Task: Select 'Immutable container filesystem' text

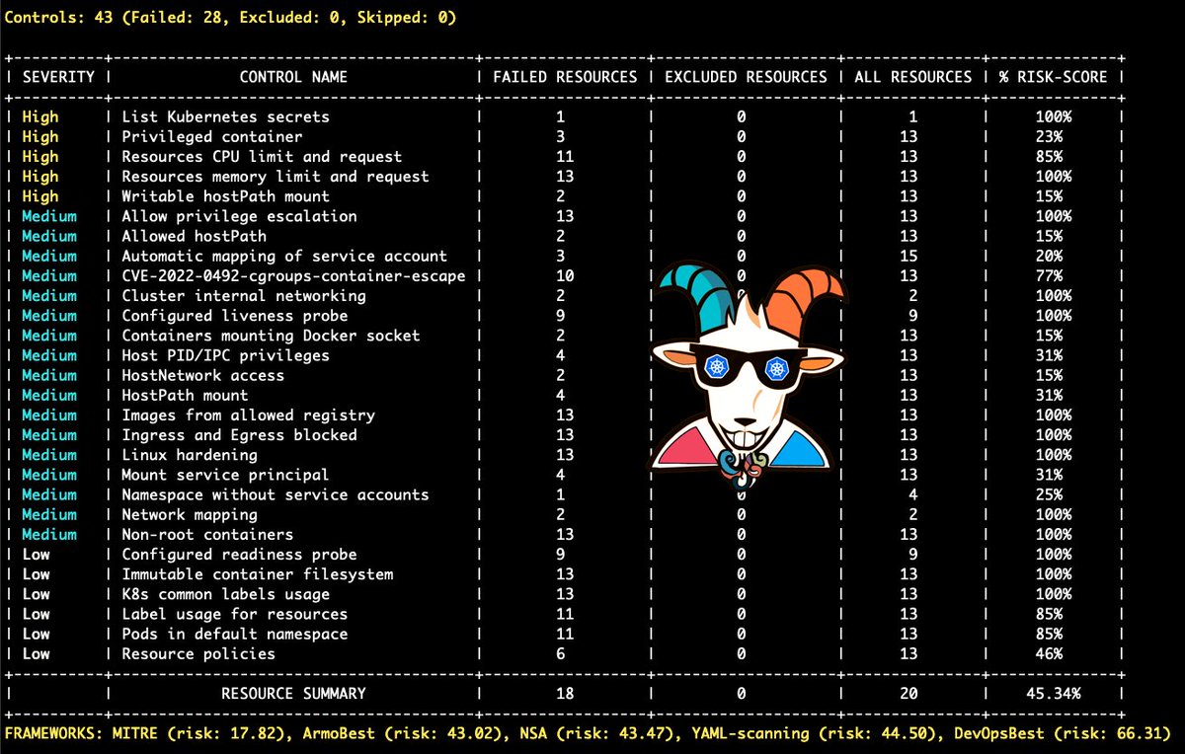Action: pos(258,573)
